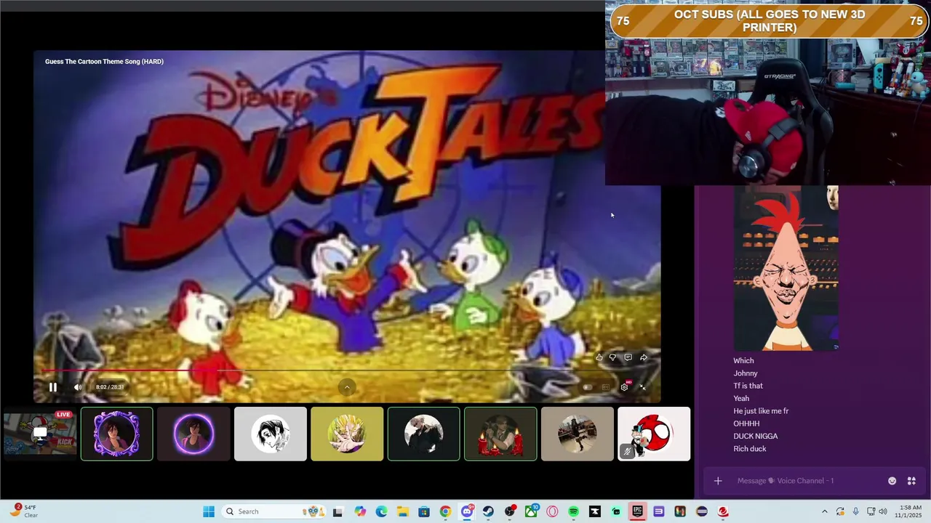The image size is (931, 523).
Task: Exit full screen video mode
Action: pos(643,387)
